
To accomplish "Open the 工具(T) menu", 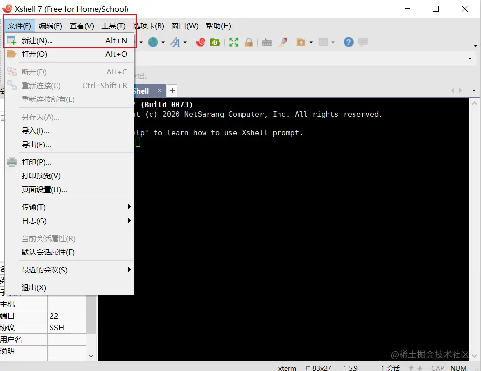I will (x=113, y=26).
